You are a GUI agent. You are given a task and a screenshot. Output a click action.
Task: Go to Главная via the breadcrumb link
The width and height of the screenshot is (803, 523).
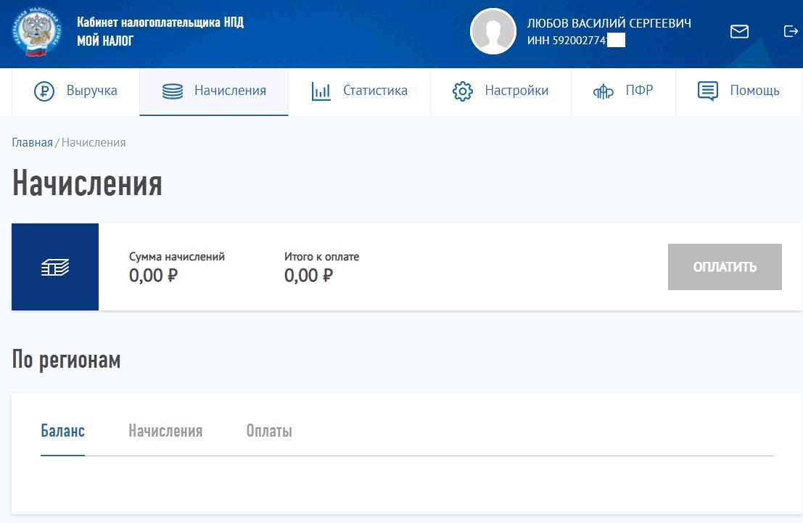[32, 142]
